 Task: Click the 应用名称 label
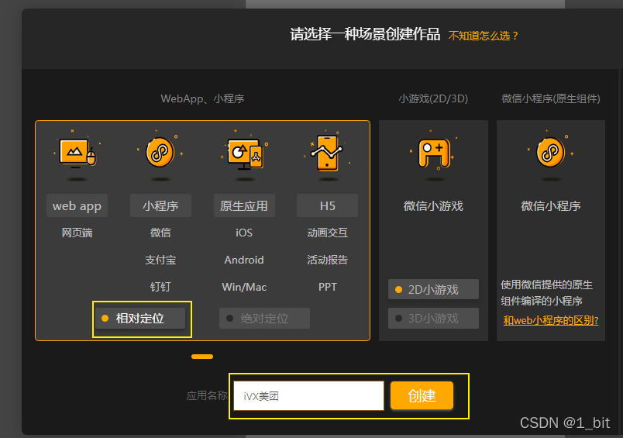point(207,395)
